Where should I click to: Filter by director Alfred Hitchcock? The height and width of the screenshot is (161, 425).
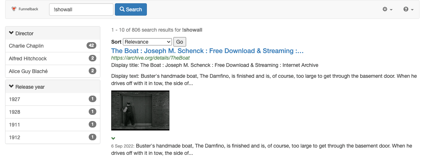(x=28, y=59)
